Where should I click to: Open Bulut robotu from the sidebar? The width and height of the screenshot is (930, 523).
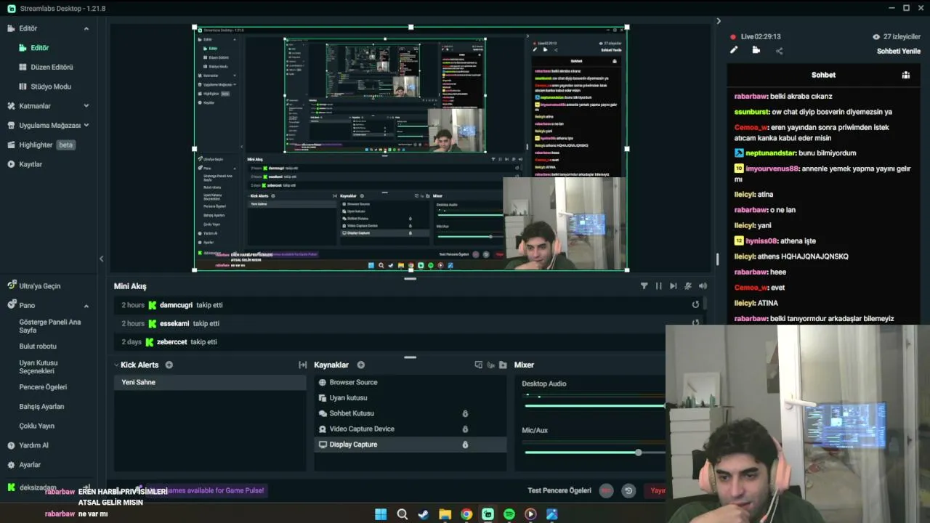tap(38, 346)
